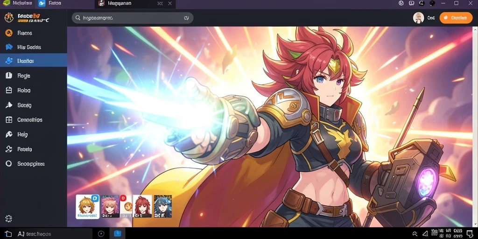Open the notification center icon
This screenshot has width=478, height=239.
tap(470, 234)
